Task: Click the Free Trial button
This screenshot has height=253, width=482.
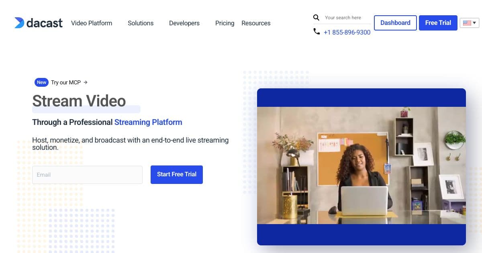Action: click(438, 23)
